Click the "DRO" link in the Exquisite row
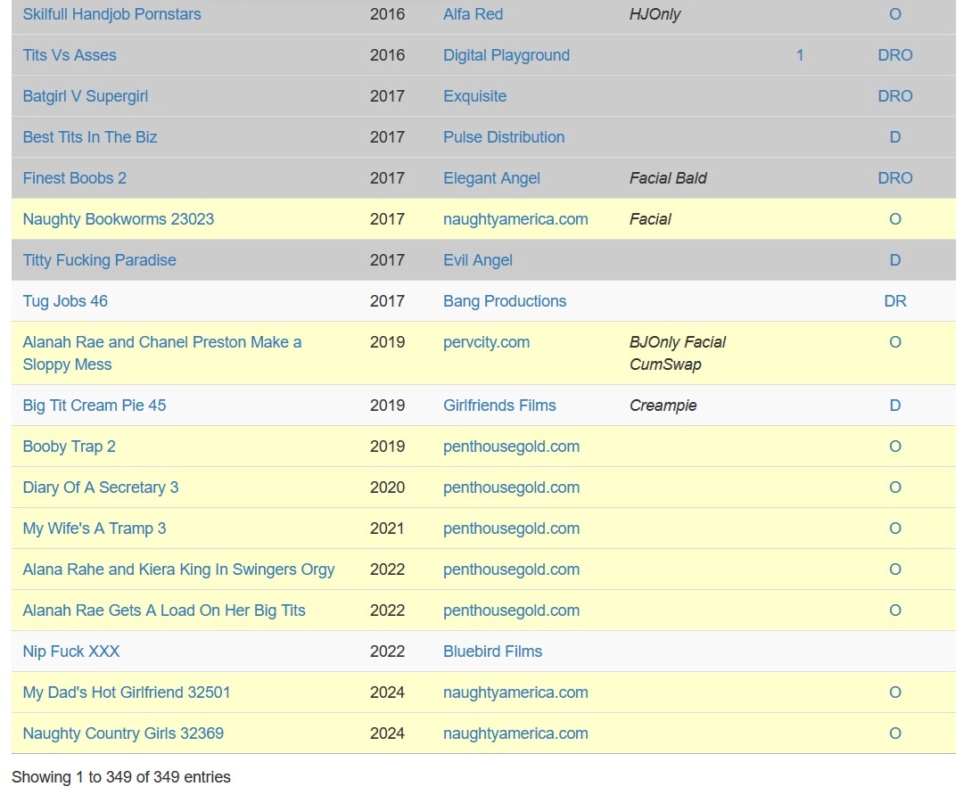This screenshot has height=803, width=963. [894, 96]
